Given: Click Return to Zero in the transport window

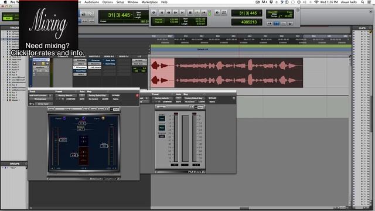Looking at the screenshot, I should click(162, 12).
